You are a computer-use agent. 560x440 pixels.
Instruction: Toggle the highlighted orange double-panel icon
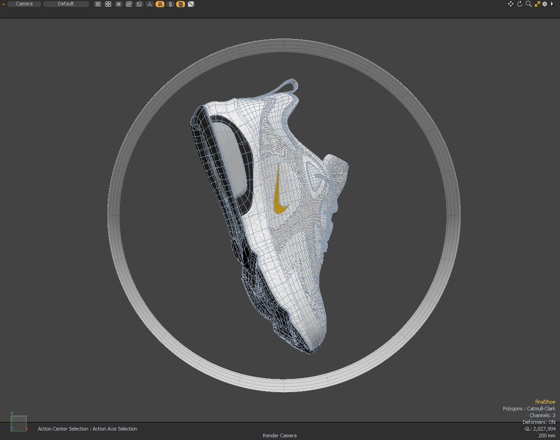click(181, 4)
